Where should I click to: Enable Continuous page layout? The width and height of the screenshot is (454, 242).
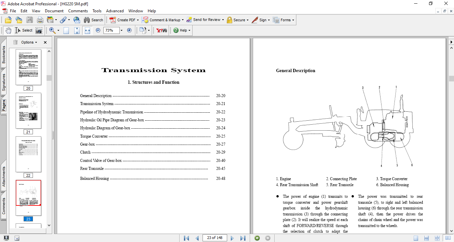pos(426,238)
